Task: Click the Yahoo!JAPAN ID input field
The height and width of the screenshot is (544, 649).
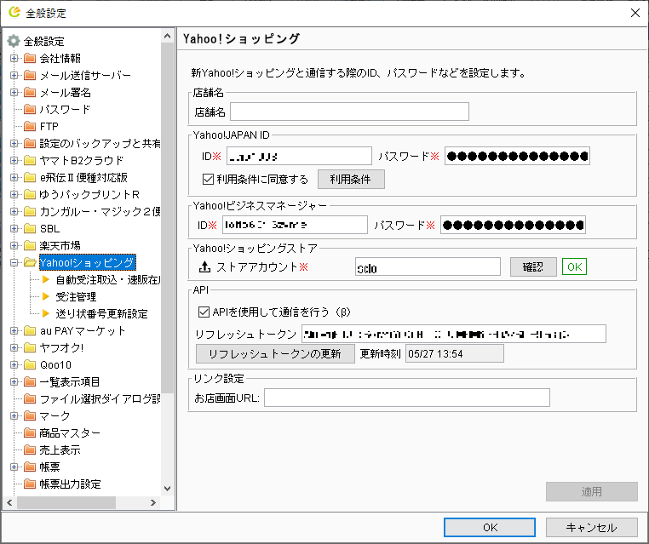Action: [x=299, y=157]
